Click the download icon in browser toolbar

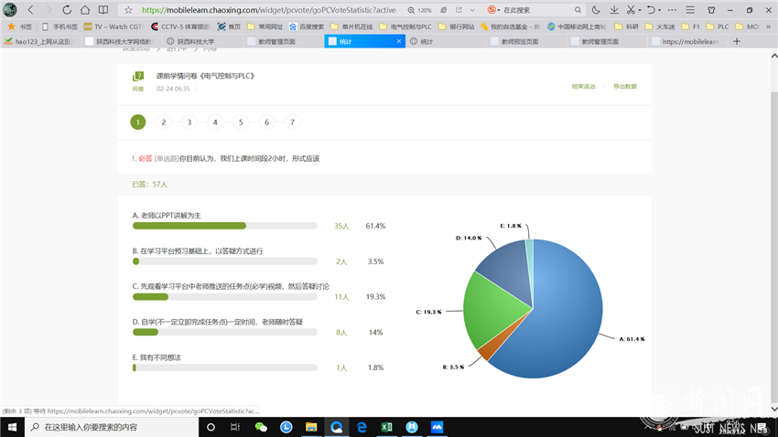click(x=614, y=10)
